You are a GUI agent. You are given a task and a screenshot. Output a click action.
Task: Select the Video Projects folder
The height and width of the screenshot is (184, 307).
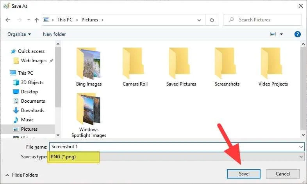point(273,67)
